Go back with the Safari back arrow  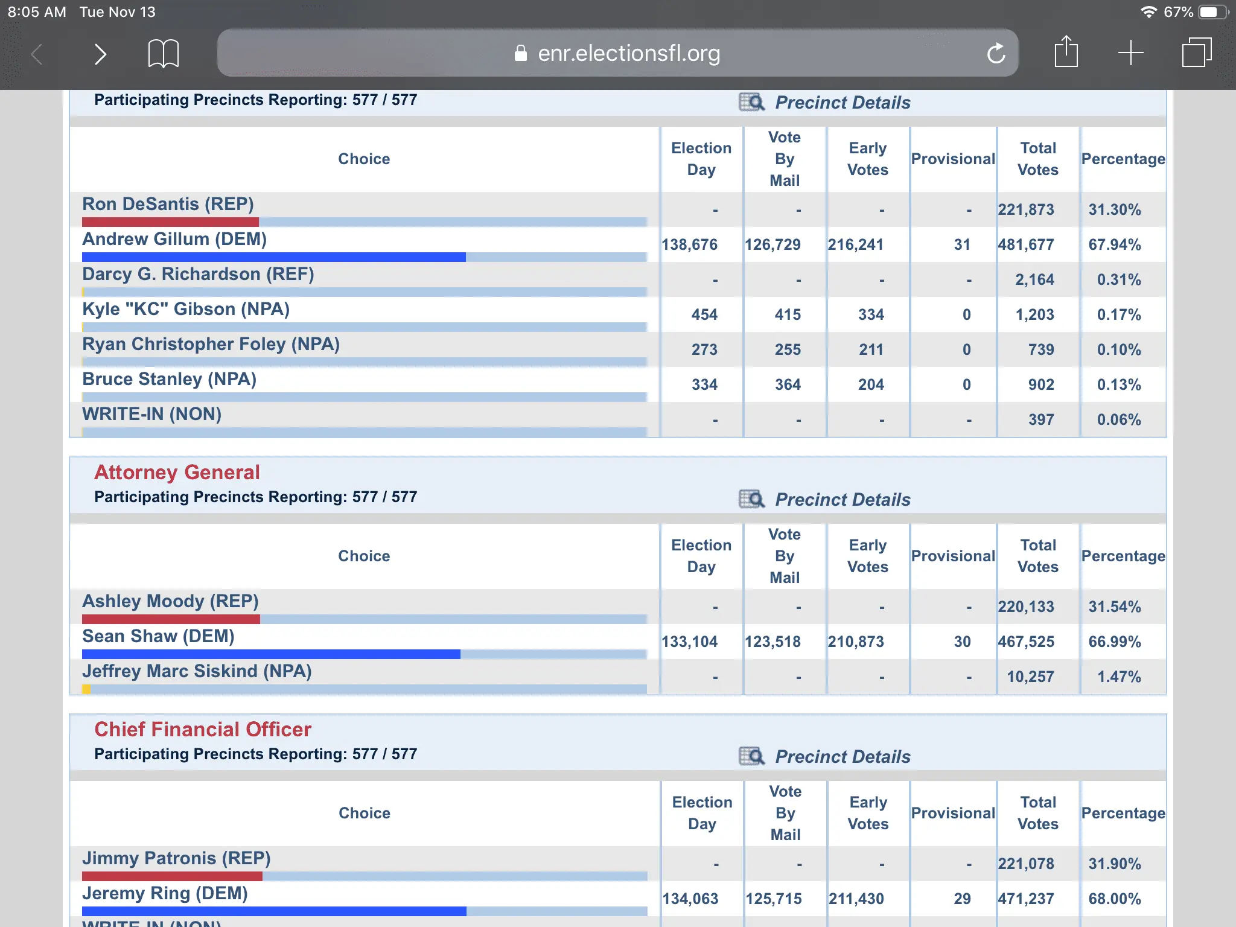click(x=37, y=54)
